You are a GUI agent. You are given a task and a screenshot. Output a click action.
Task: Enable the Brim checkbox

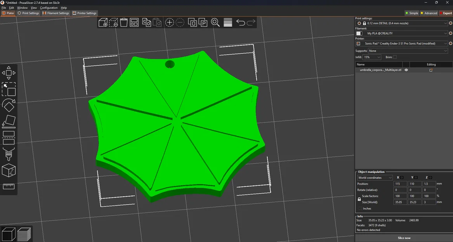pyautogui.click(x=394, y=57)
